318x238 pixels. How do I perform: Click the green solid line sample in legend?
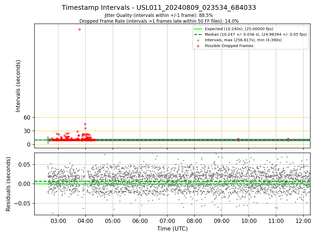pyautogui.click(x=198, y=29)
